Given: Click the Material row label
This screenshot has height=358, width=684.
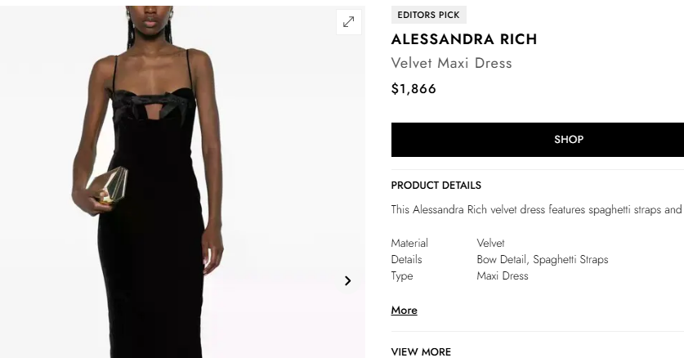Looking at the screenshot, I should (x=409, y=243).
